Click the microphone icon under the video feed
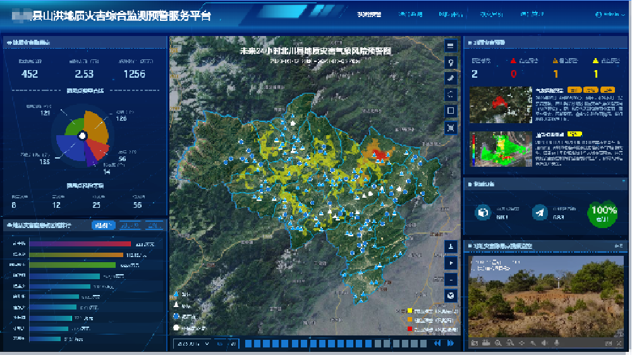The width and height of the screenshot is (632, 355). click(556, 343)
